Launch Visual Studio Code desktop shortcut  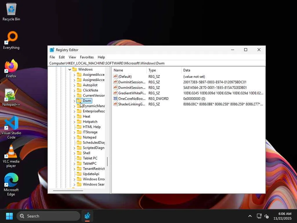click(11, 127)
